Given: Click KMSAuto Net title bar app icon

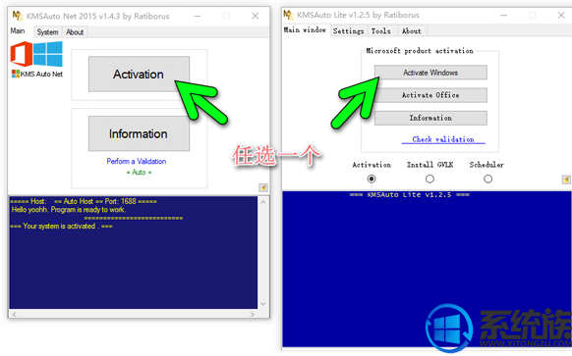Looking at the screenshot, I should click(x=18, y=16).
